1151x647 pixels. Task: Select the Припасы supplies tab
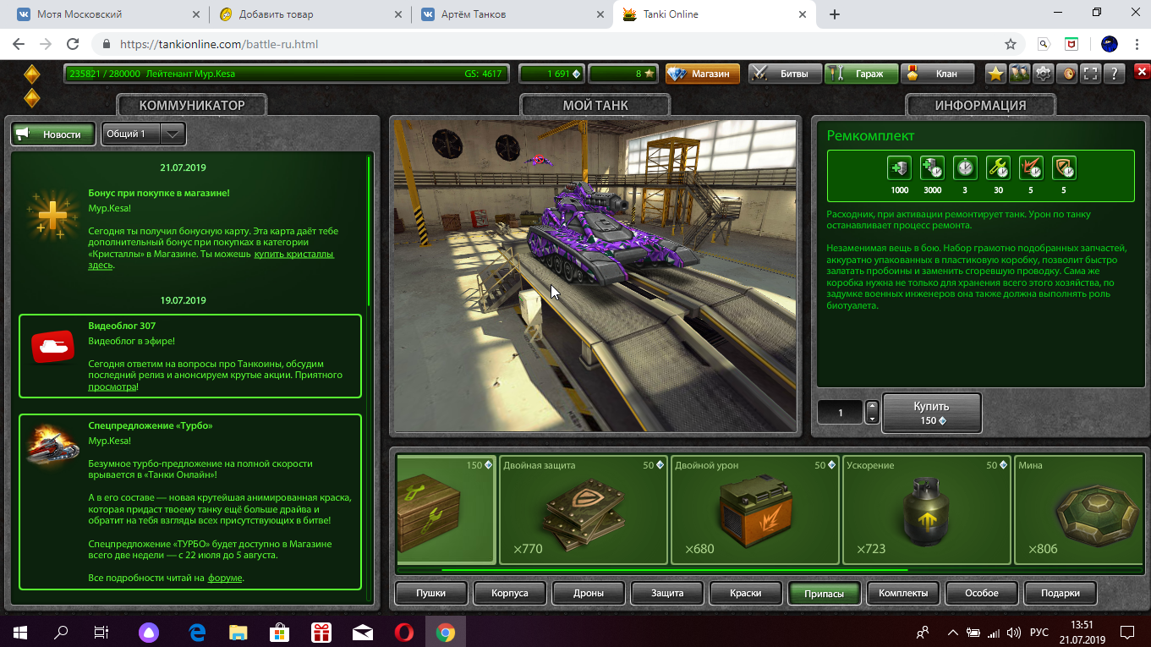click(825, 593)
